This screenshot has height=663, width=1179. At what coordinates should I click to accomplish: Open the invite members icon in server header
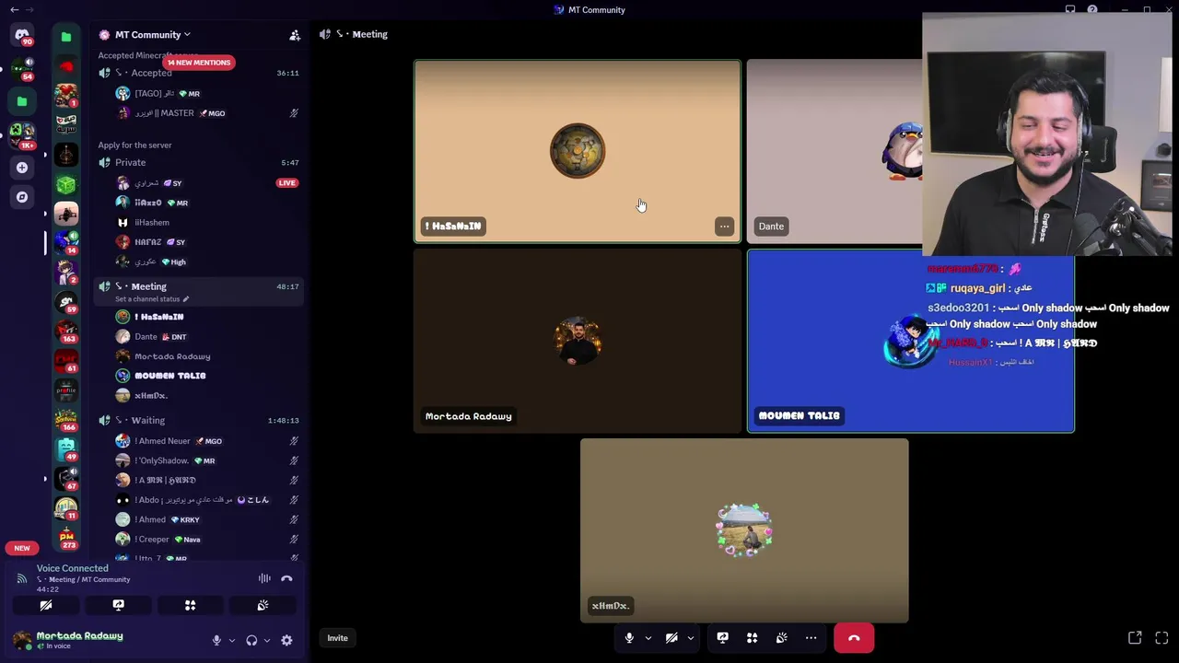[295, 35]
